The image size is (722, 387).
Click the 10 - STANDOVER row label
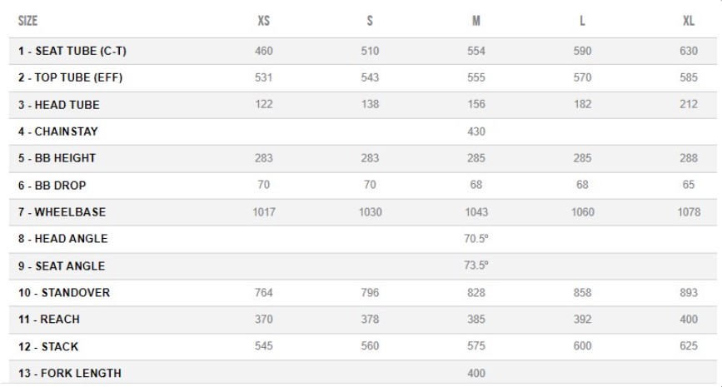point(64,292)
